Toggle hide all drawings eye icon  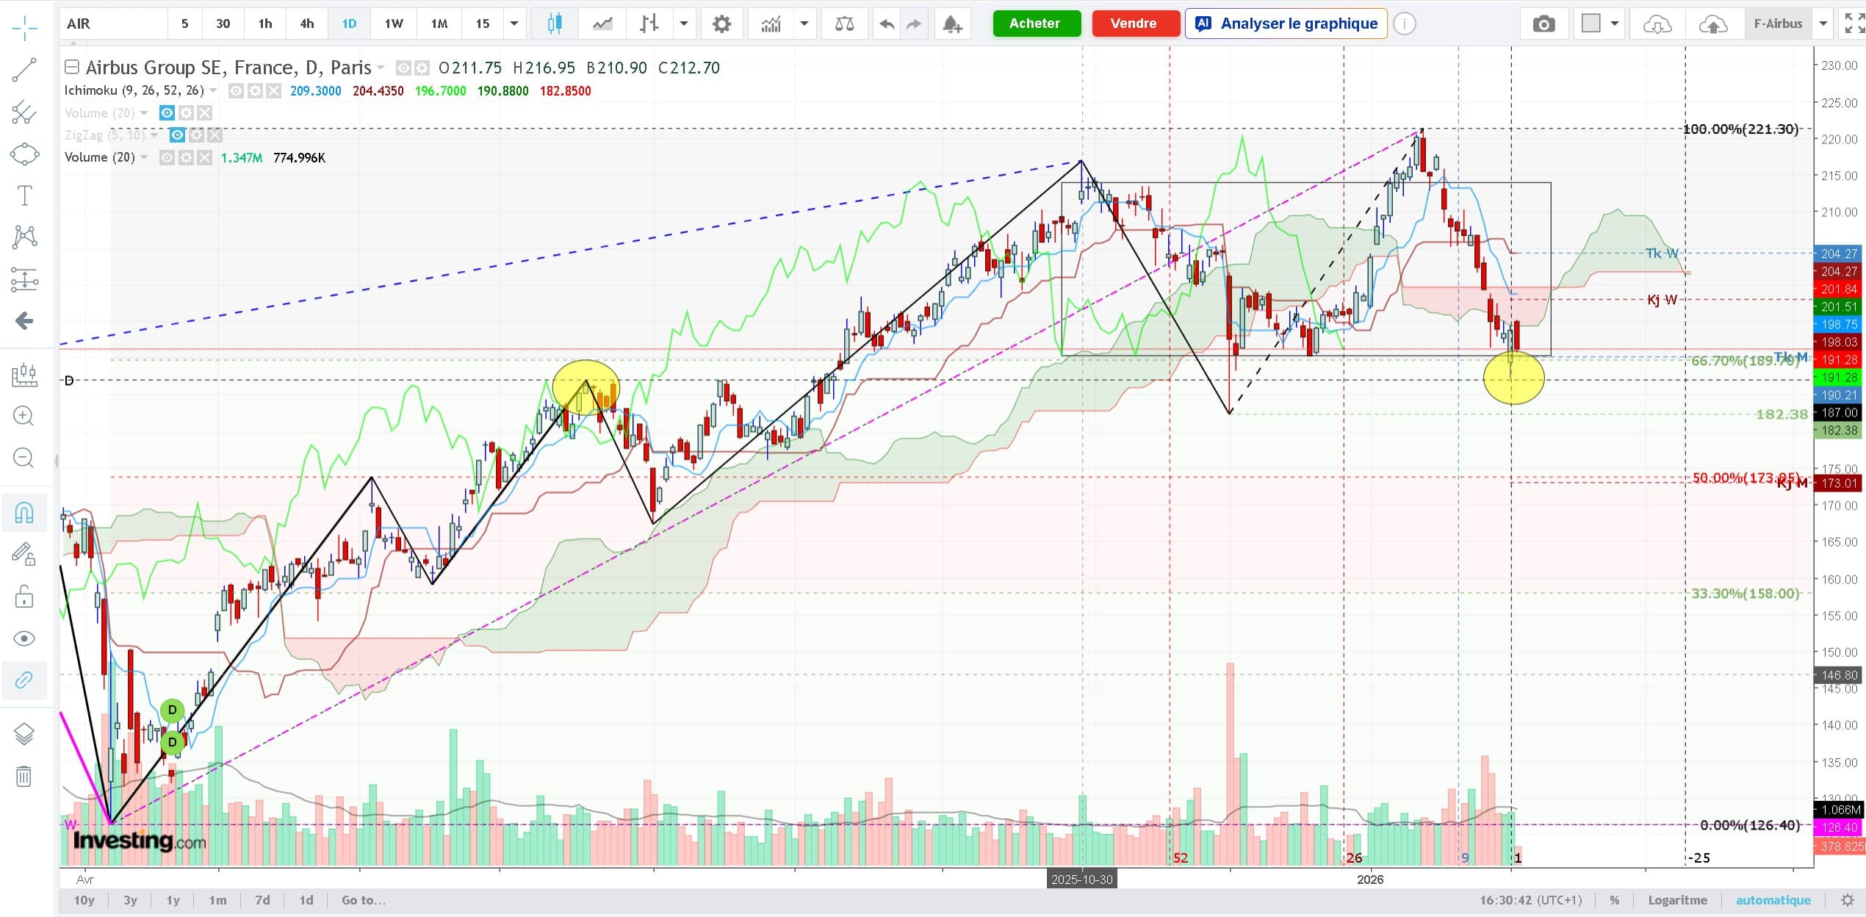24,639
